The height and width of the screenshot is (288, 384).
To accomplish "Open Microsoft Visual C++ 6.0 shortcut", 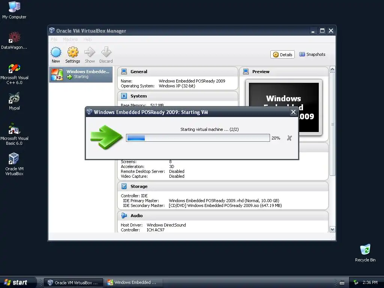I will coord(14,74).
